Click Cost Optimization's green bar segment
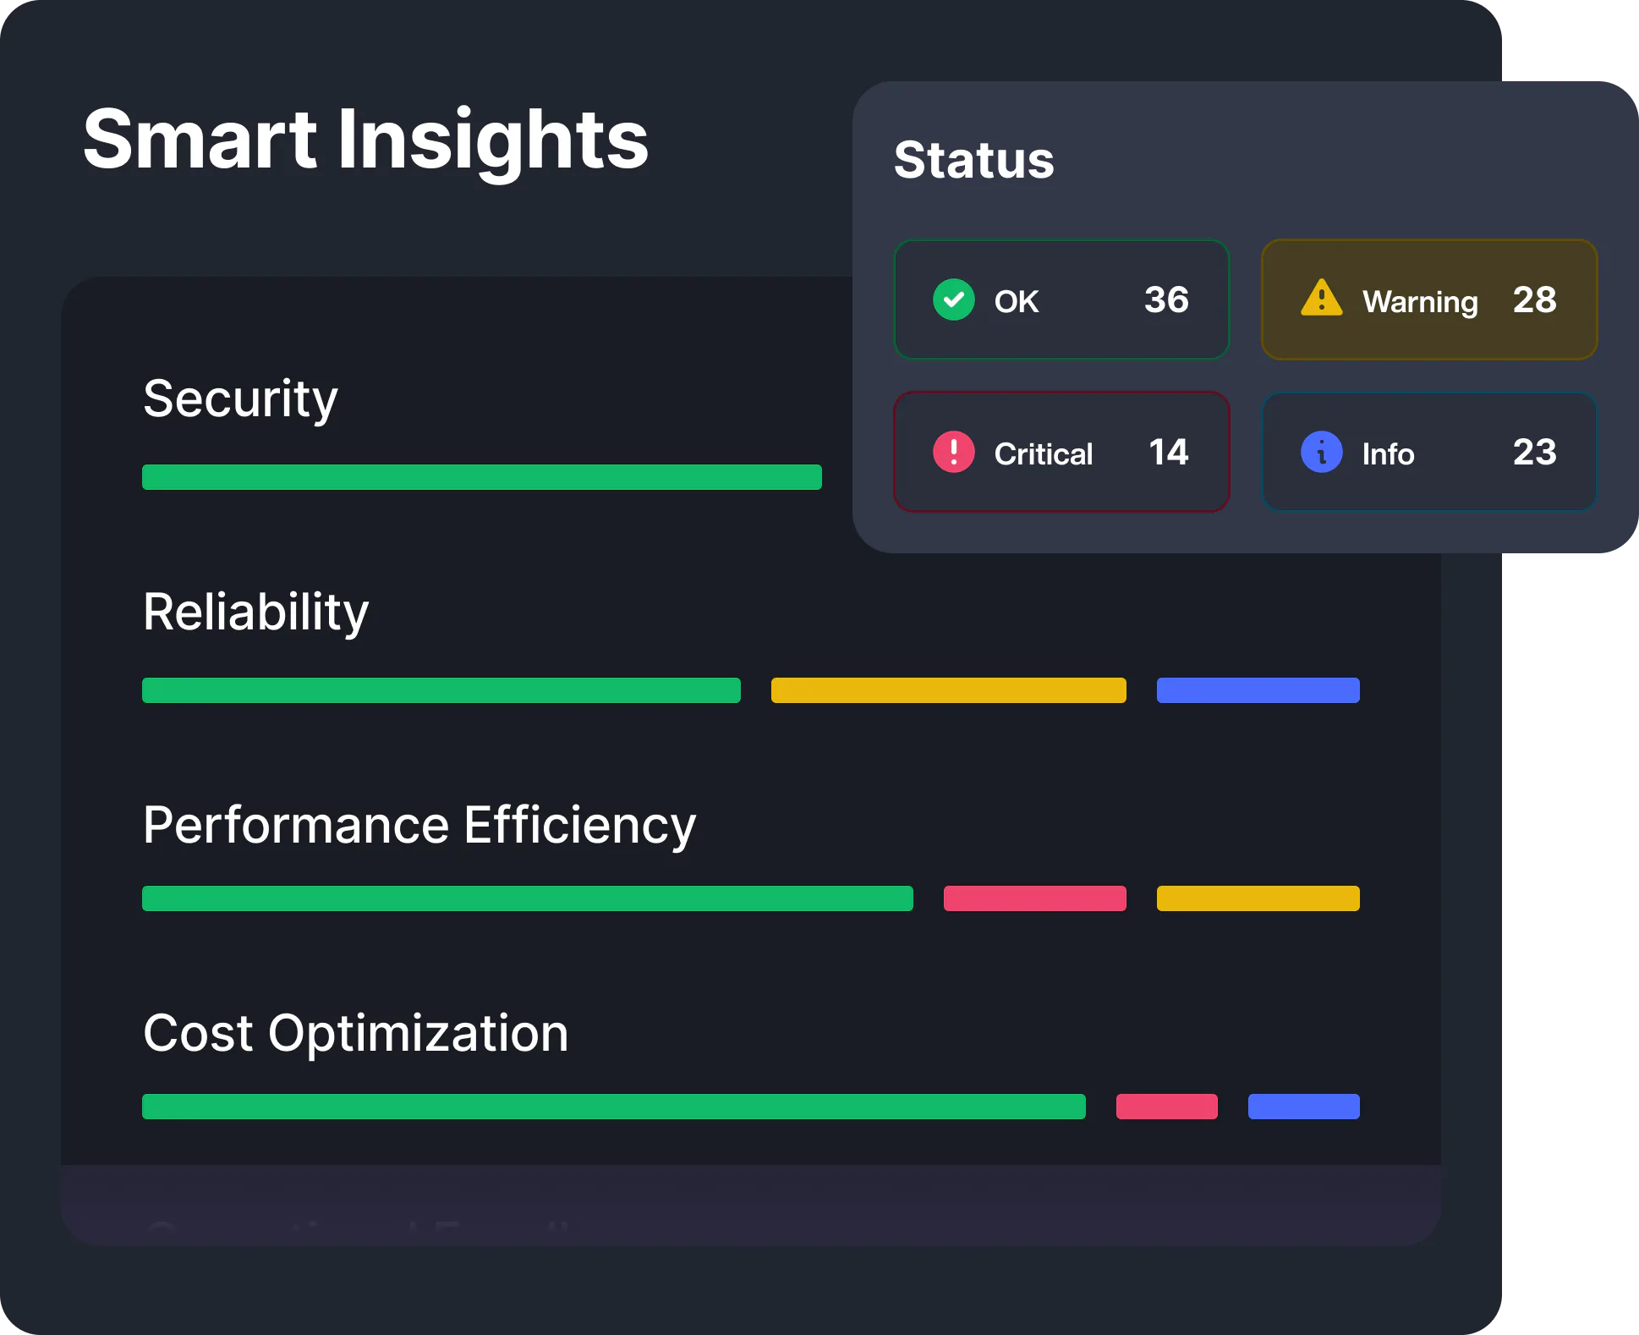 tap(614, 1107)
